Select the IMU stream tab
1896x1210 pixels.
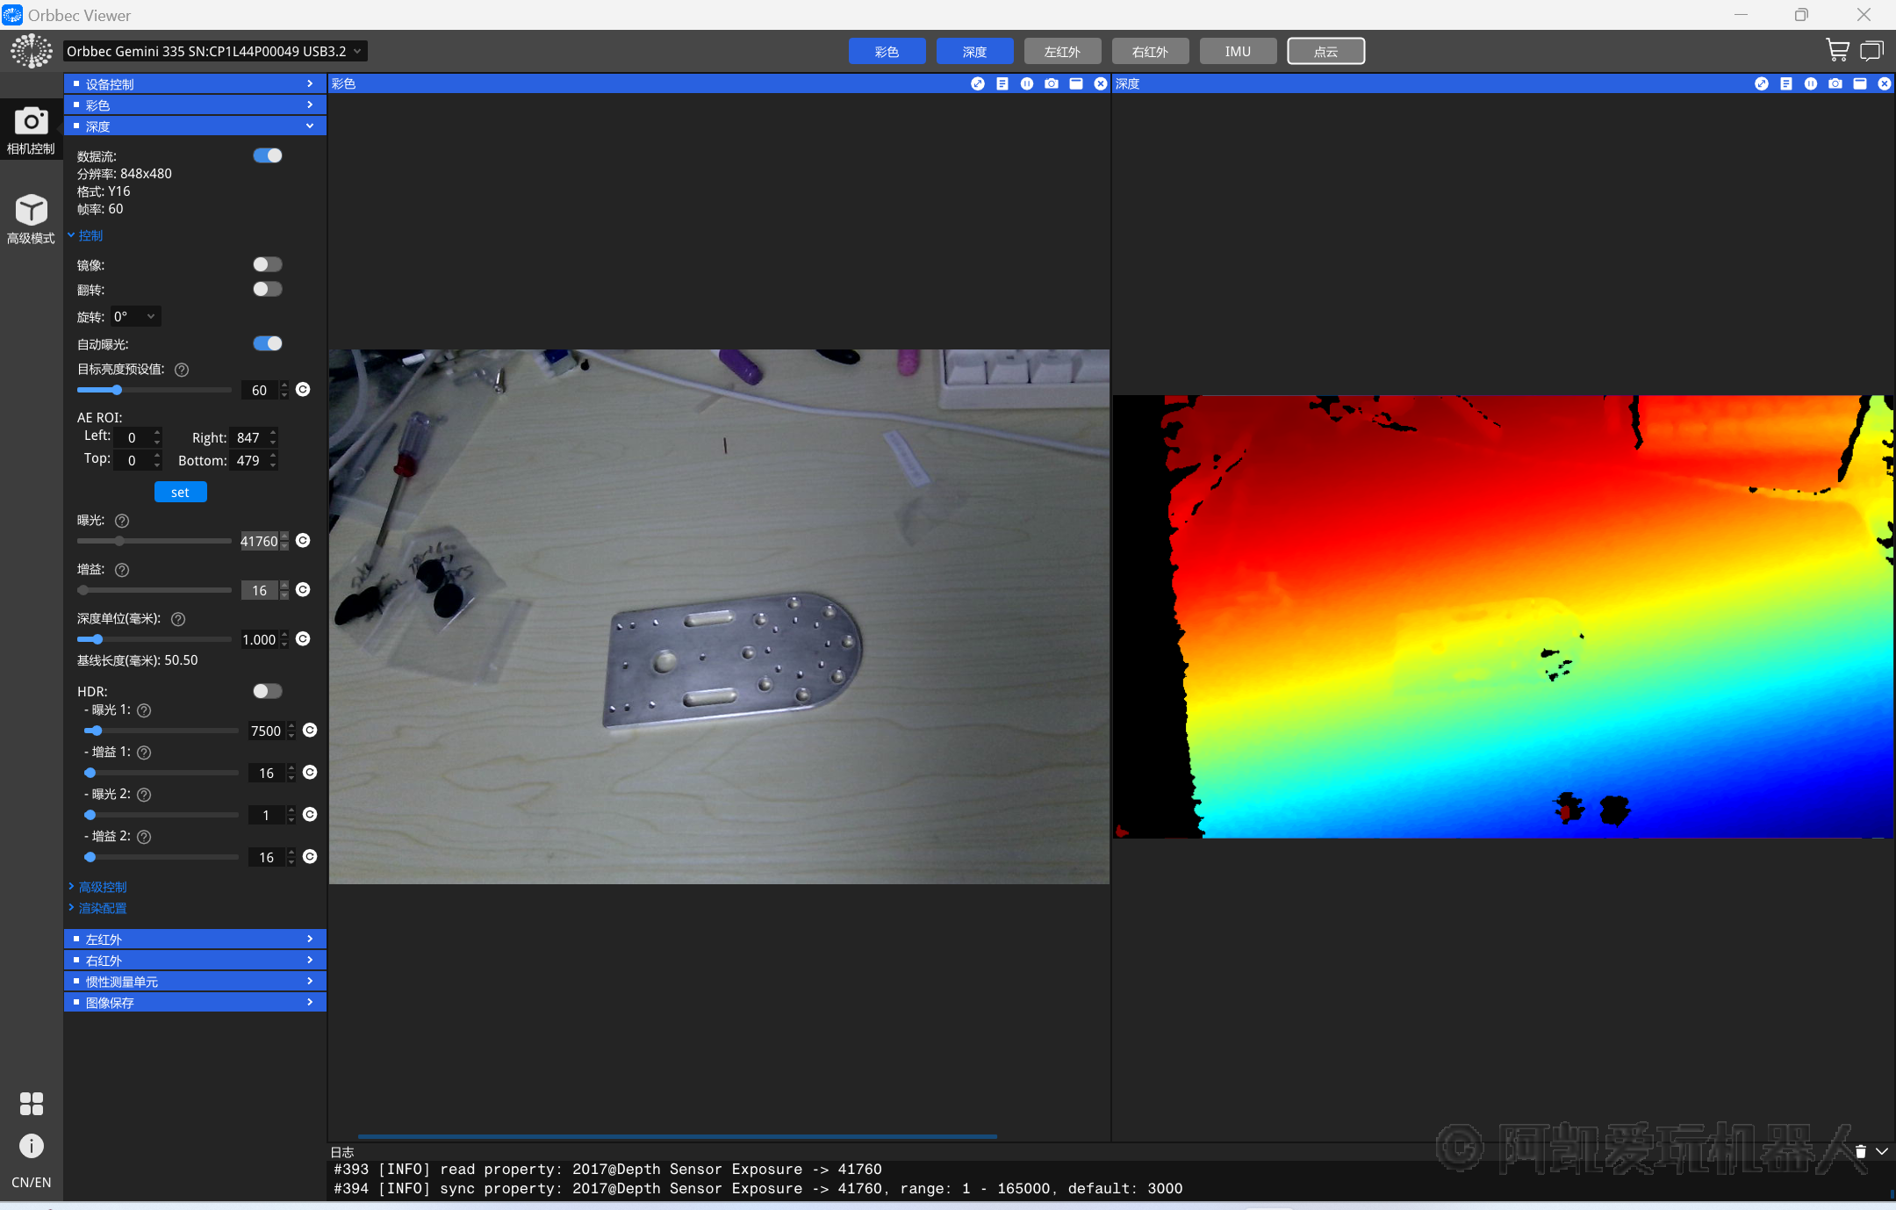tap(1238, 51)
